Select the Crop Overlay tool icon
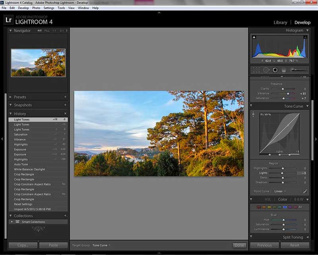Image resolution: width=318 pixels, height=255 pixels. click(x=256, y=70)
